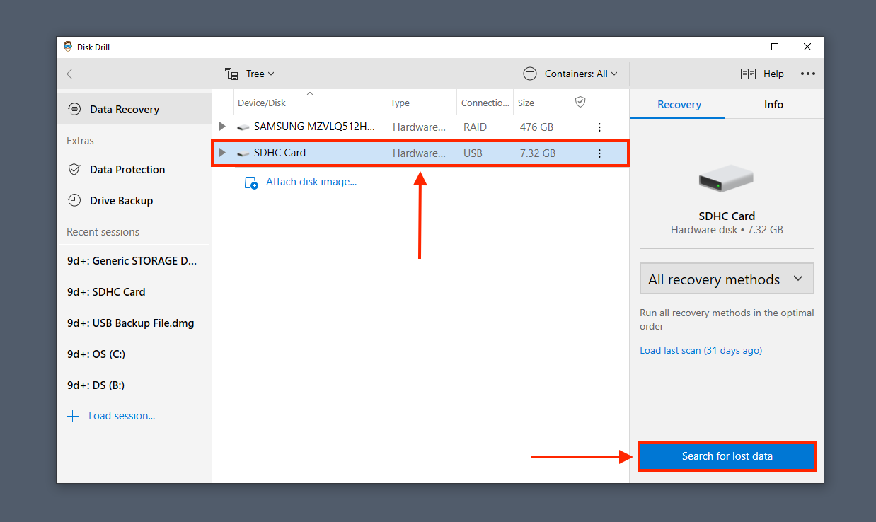The width and height of the screenshot is (876, 522).
Task: Click the protection shield column header icon
Action: 580,102
